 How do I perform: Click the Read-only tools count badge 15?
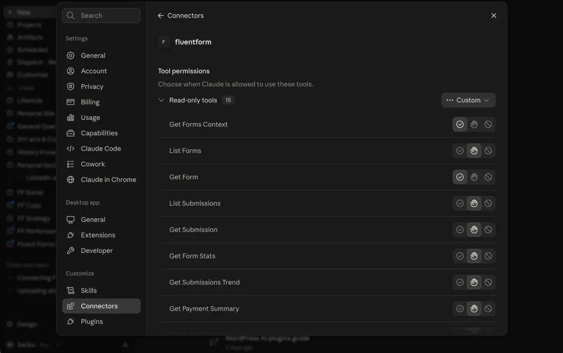click(x=228, y=100)
